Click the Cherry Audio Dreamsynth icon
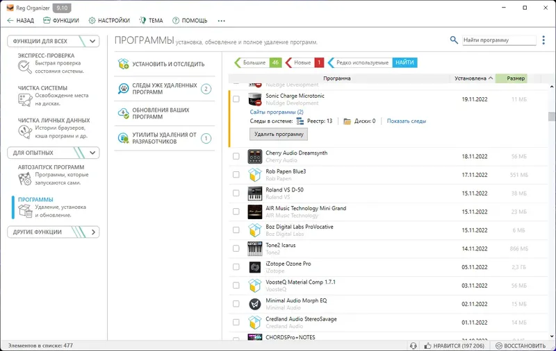 [255, 156]
